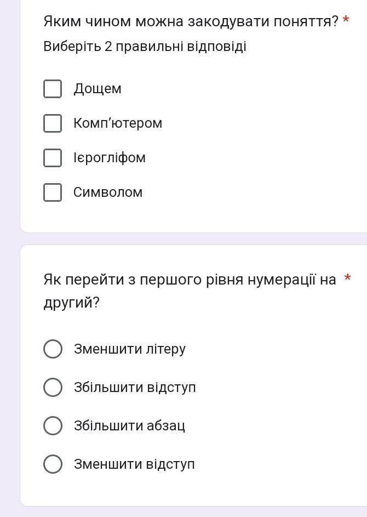Image resolution: width=367 pixels, height=517 pixels.
Task: Click the Символом option label text
Action: [x=108, y=192]
